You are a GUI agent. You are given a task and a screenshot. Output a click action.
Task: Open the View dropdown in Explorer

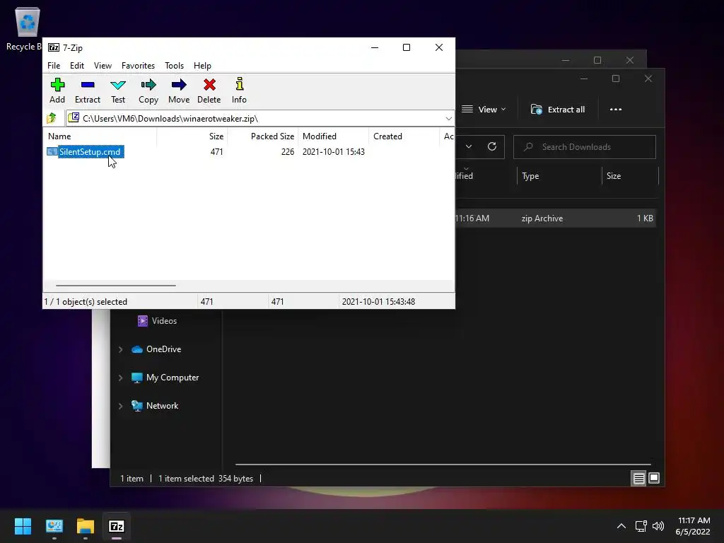pyautogui.click(x=484, y=110)
